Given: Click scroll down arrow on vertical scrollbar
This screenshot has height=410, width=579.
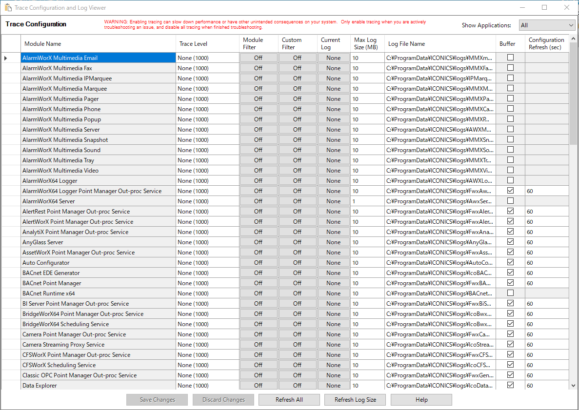Looking at the screenshot, I should (573, 386).
